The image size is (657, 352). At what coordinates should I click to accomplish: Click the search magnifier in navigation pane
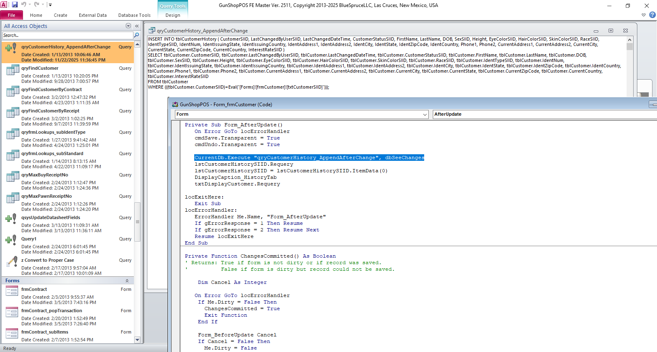136,35
